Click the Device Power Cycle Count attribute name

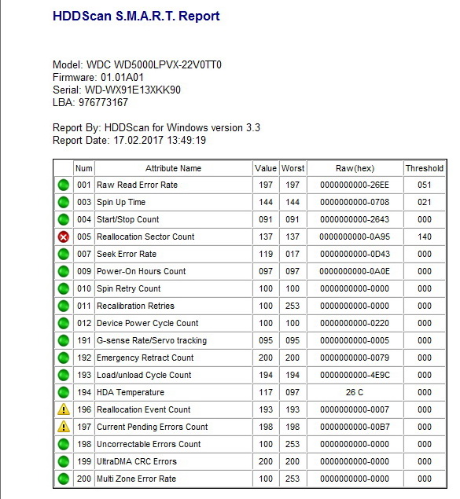(147, 323)
